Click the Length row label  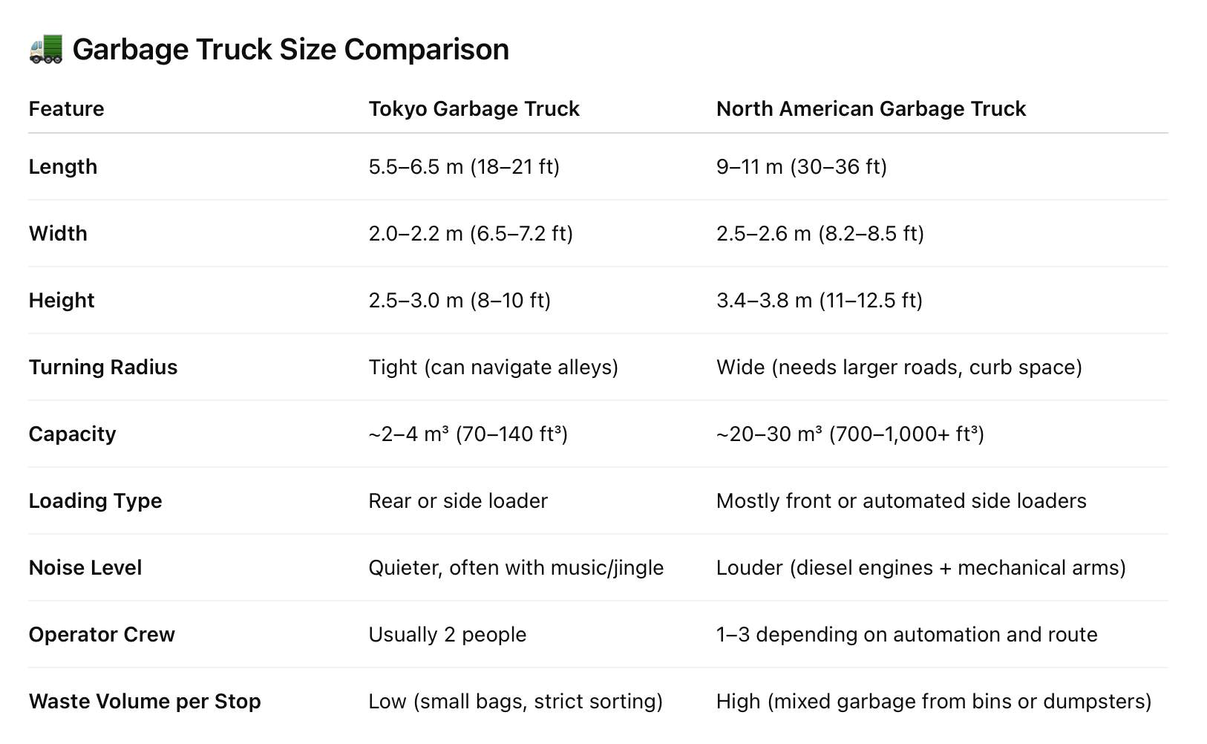[x=63, y=166]
